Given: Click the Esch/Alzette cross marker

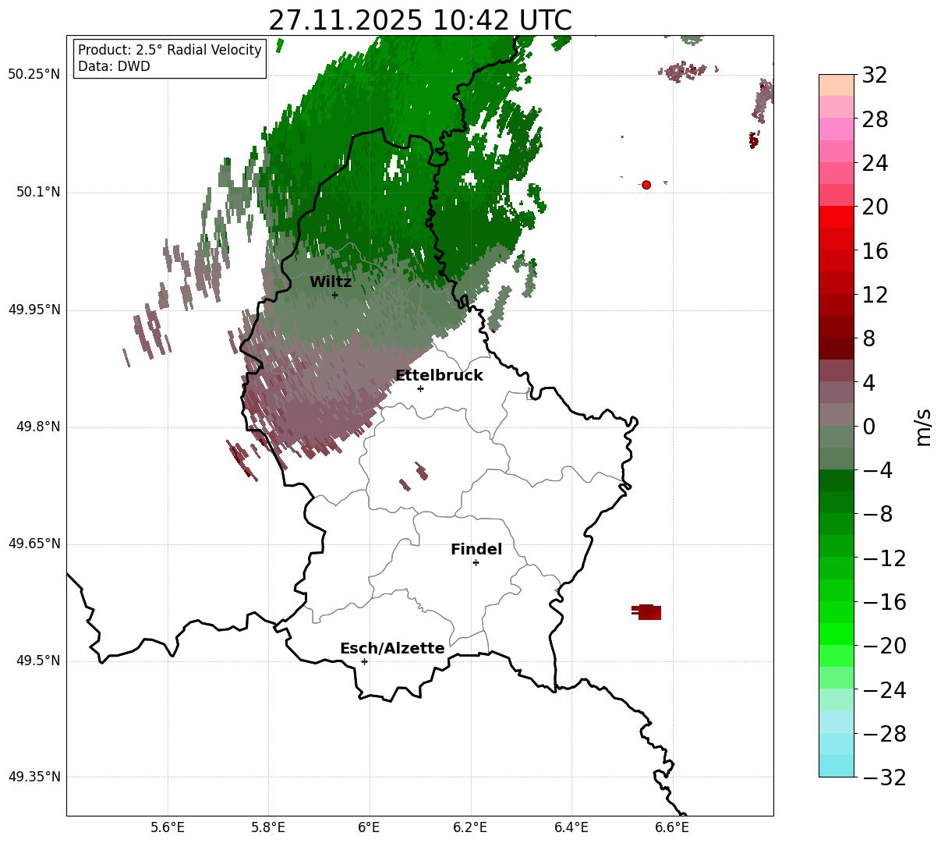Looking at the screenshot, I should [x=364, y=661].
